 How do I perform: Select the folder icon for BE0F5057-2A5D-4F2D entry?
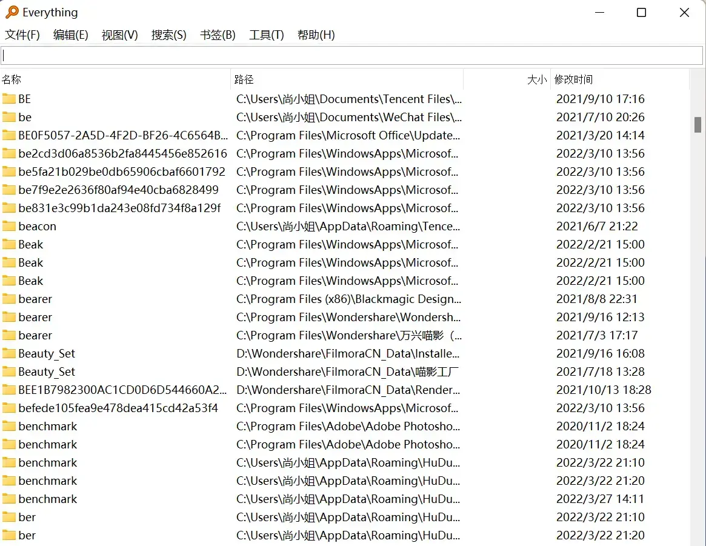(8, 135)
